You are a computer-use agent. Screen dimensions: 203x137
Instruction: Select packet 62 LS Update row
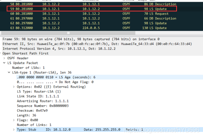(101, 23)
